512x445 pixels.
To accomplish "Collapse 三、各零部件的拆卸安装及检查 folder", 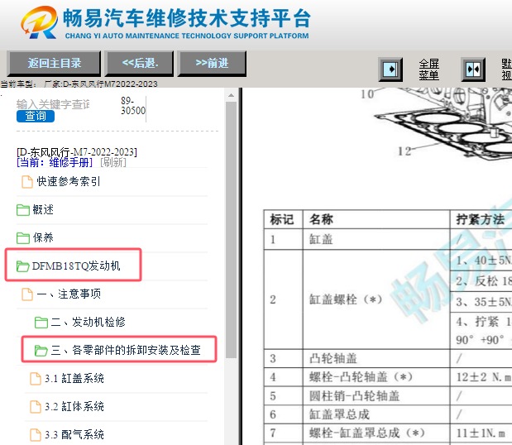I will coord(126,350).
